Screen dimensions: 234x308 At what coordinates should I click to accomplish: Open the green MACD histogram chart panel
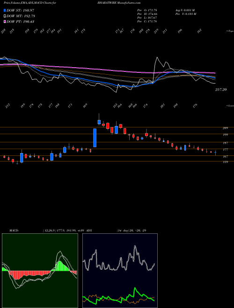(x=40, y=271)
